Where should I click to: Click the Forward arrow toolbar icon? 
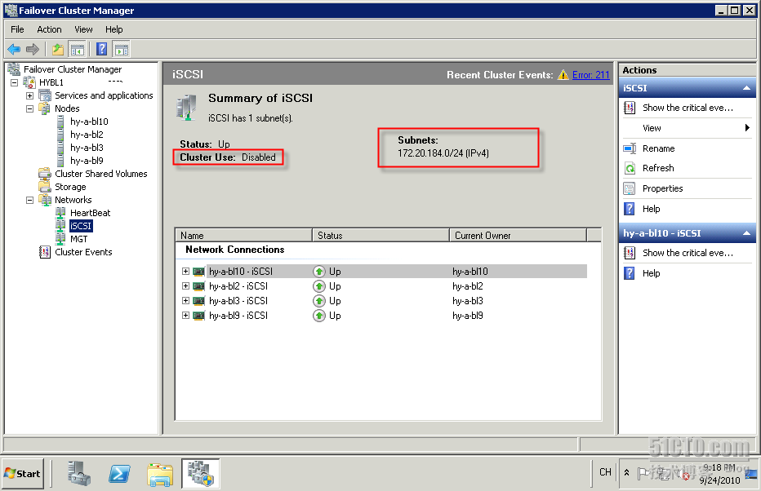[x=33, y=49]
